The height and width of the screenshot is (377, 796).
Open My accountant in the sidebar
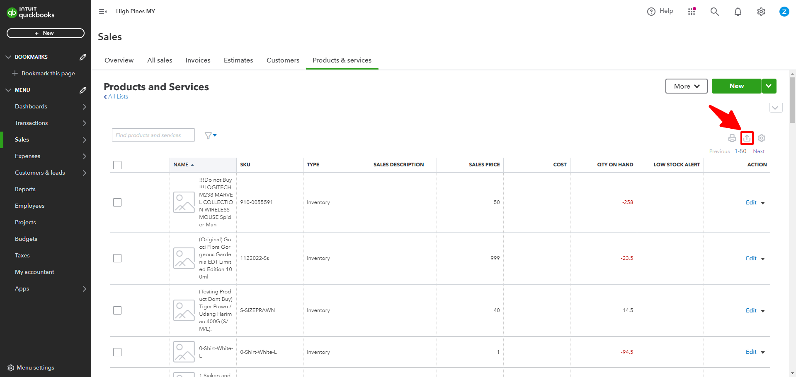[x=34, y=272]
